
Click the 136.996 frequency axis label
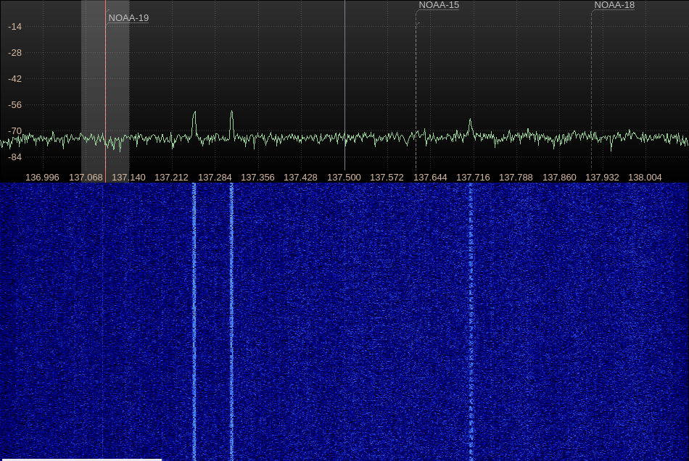coord(42,178)
